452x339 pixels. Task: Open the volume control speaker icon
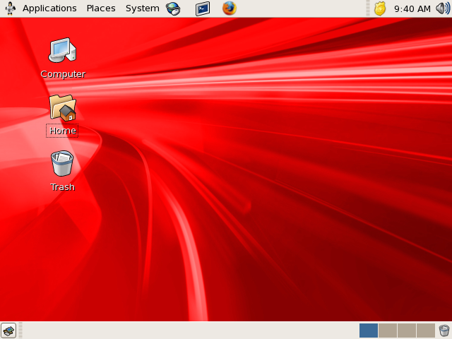442,8
